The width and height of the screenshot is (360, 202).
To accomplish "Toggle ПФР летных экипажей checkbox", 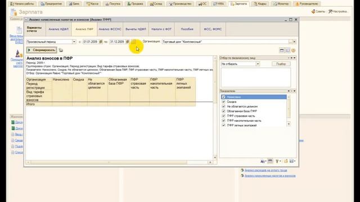I will click(x=223, y=125).
